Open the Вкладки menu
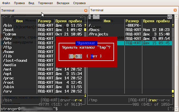The width and height of the screenshot is (179, 112). [63, 3]
